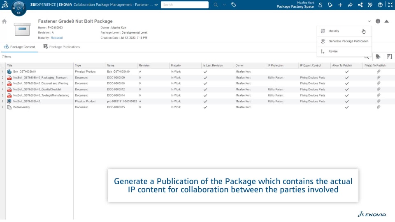Viewport: 395px width, 222px height.
Task: Toggle the select-all checkbox in table header
Action: 2,65
